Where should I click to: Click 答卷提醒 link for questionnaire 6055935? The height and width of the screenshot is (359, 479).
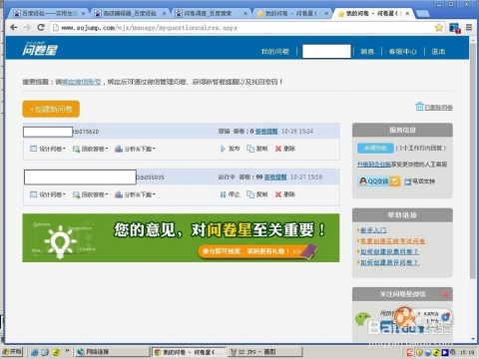tap(275, 178)
